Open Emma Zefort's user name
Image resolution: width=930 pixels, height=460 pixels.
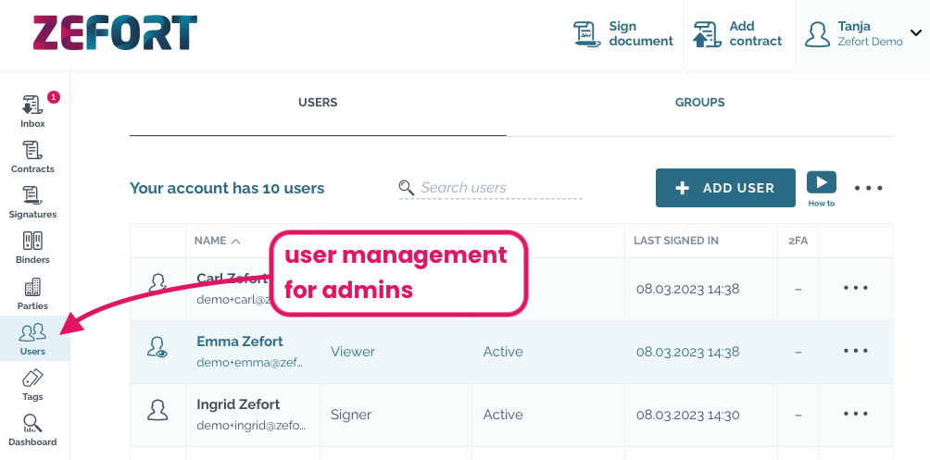click(240, 342)
